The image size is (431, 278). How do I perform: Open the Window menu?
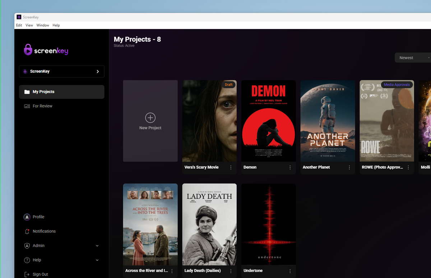click(x=43, y=25)
